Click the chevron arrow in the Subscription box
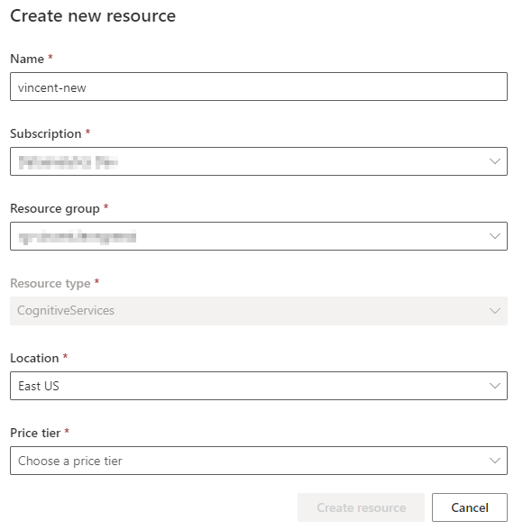This screenshot has height=530, width=523. pos(495,161)
